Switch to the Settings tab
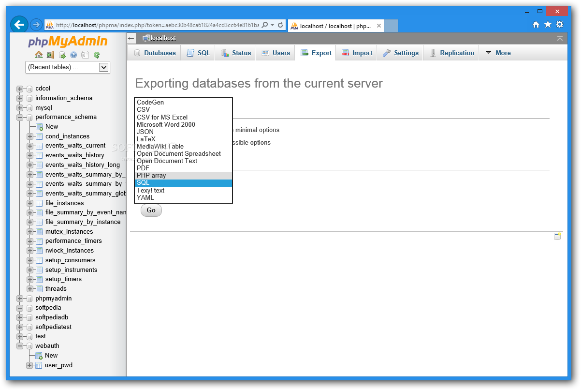Screen dimensions: 581x390 (x=400, y=53)
